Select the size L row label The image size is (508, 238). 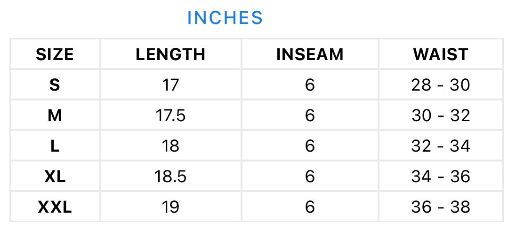pyautogui.click(x=55, y=146)
